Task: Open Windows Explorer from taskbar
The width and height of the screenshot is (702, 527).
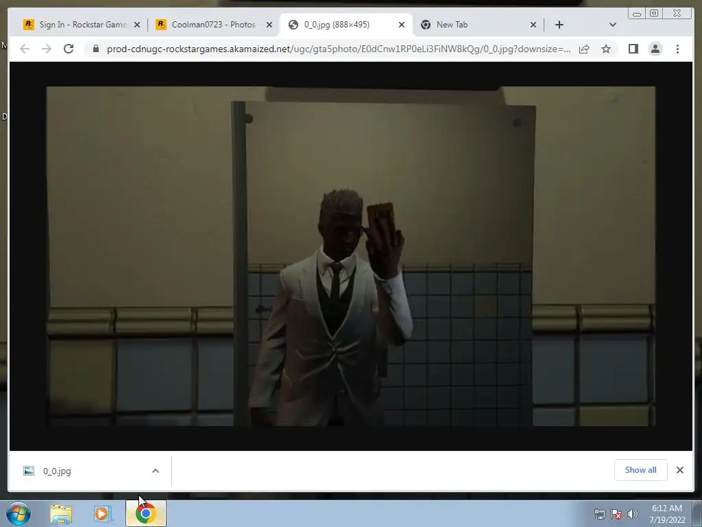Action: coord(61,514)
